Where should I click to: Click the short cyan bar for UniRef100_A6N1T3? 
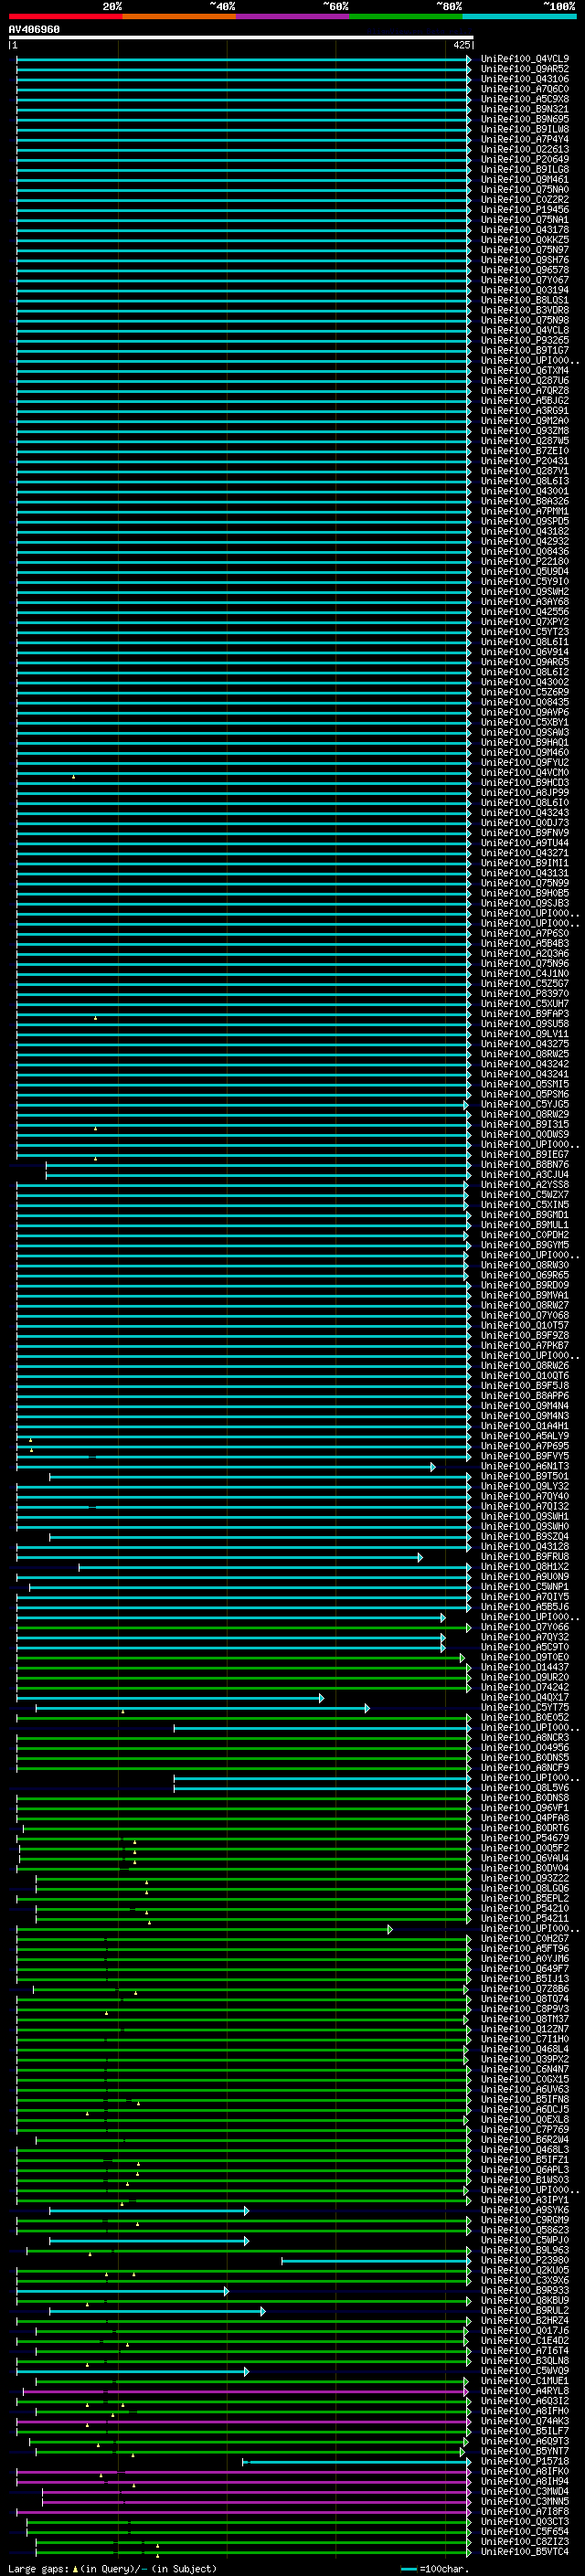[x=226, y=1467]
